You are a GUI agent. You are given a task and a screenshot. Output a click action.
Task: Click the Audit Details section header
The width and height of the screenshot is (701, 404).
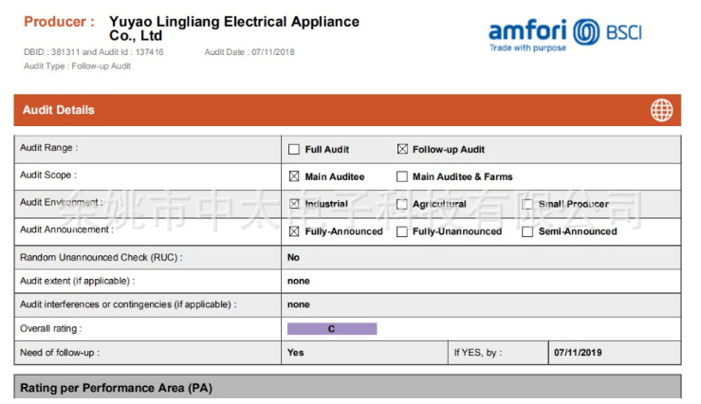pos(60,110)
